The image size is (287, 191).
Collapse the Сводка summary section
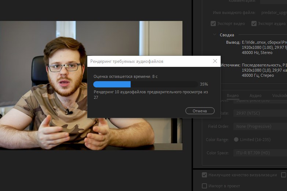pyautogui.click(x=214, y=35)
